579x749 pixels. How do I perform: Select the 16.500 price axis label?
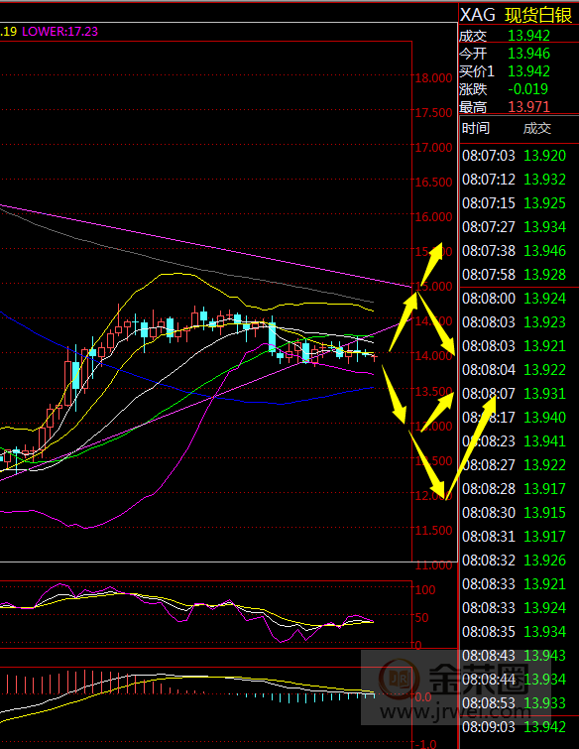click(433, 183)
